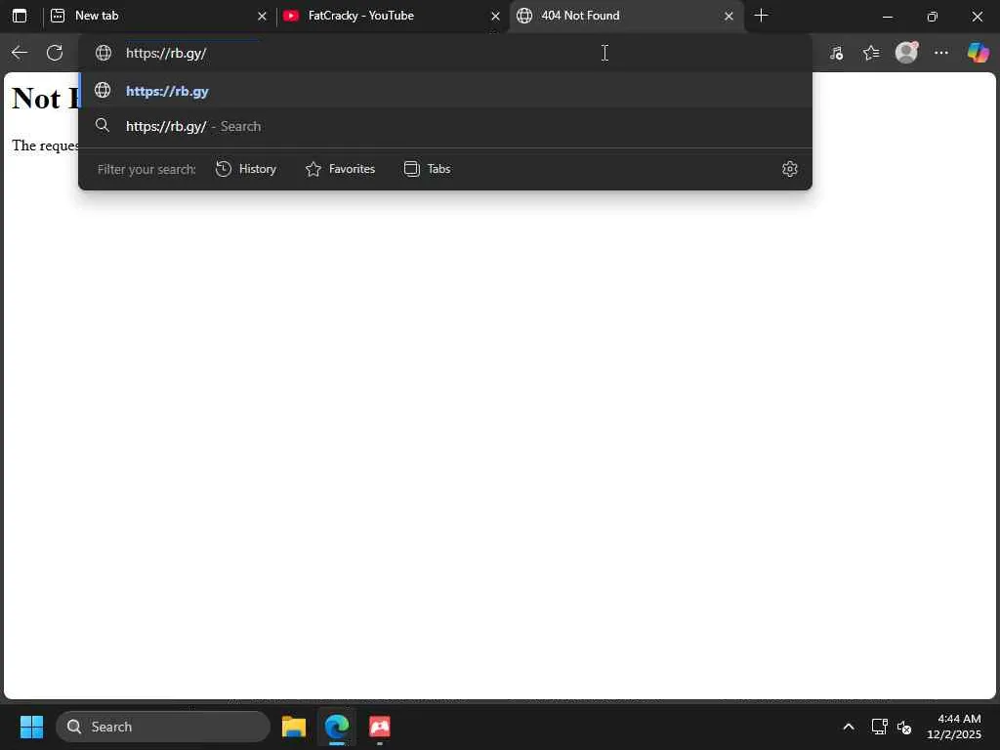Click in the address bar text field
Screen dimensions: 1000x750
click(446, 53)
